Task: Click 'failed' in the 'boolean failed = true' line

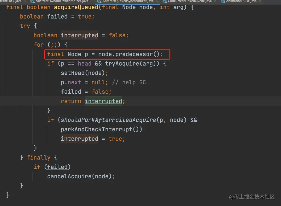Action: point(57,17)
